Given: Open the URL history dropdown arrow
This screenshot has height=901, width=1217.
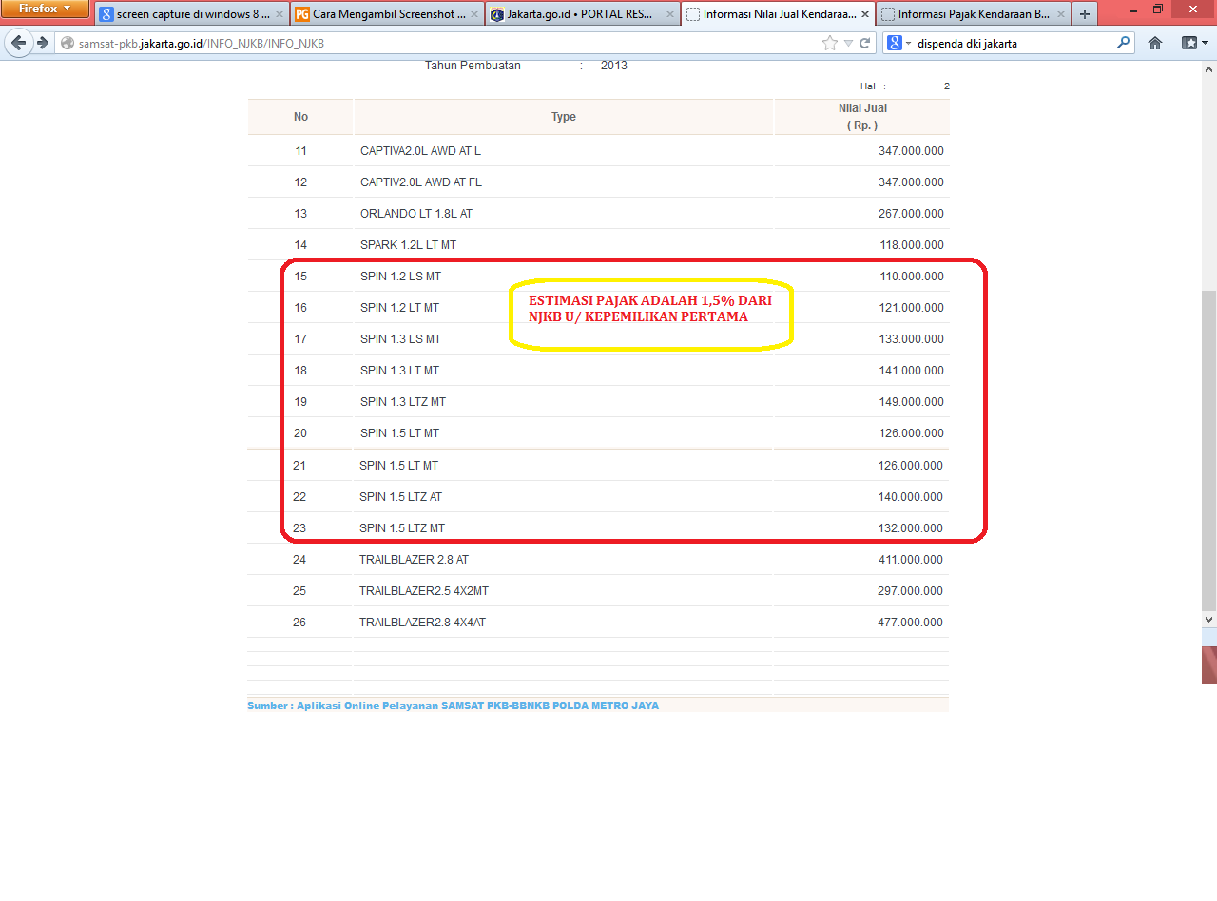Looking at the screenshot, I should [x=848, y=43].
